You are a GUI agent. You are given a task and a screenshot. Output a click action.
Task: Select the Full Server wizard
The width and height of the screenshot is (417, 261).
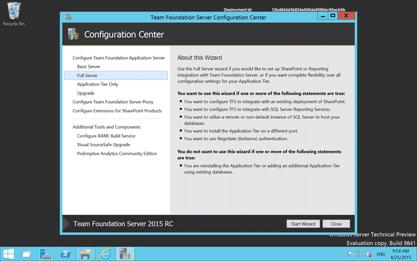pos(116,75)
